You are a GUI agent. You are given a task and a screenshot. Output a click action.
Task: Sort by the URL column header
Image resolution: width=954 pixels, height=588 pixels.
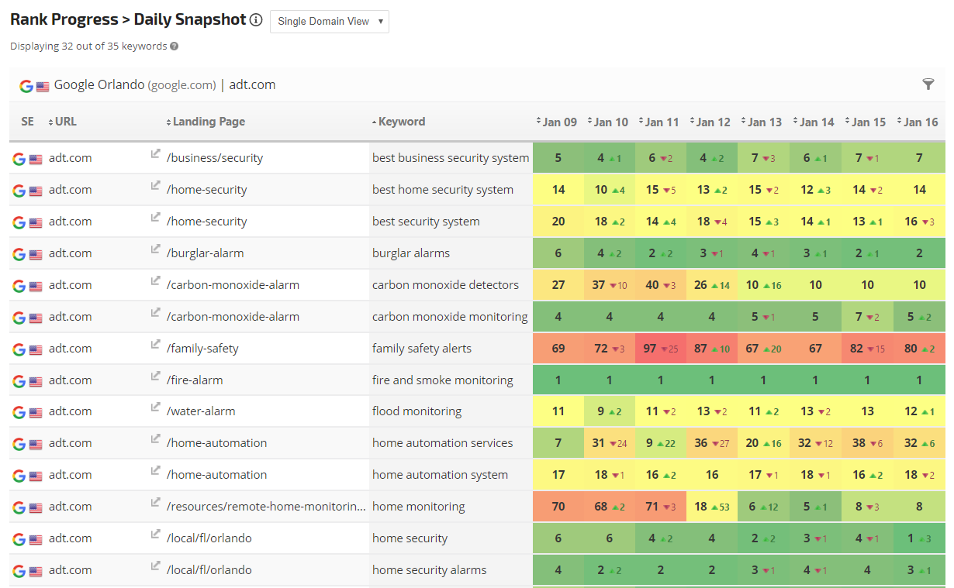click(x=65, y=122)
